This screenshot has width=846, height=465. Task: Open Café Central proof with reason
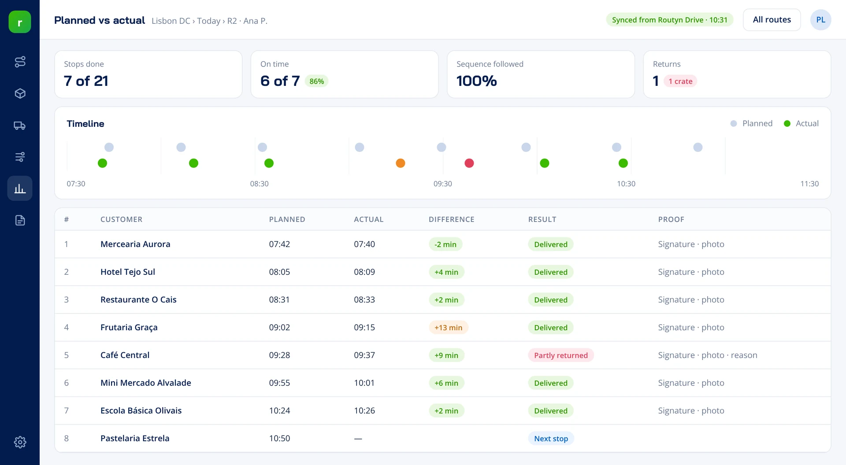[x=707, y=355]
